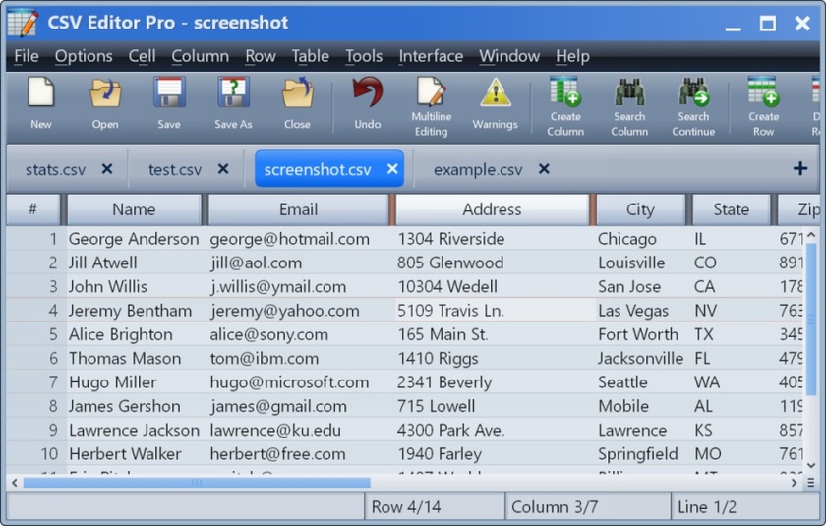Switch to the stats.csv tab
Screen dimensions: 826x526
click(55, 169)
